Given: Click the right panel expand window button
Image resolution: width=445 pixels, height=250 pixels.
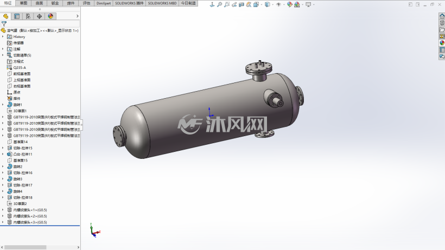Looking at the screenshot, I should tap(418, 4).
